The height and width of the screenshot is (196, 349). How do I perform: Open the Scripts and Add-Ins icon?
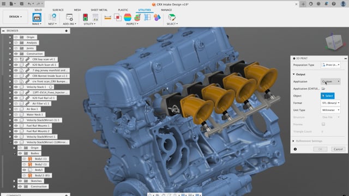click(69, 17)
